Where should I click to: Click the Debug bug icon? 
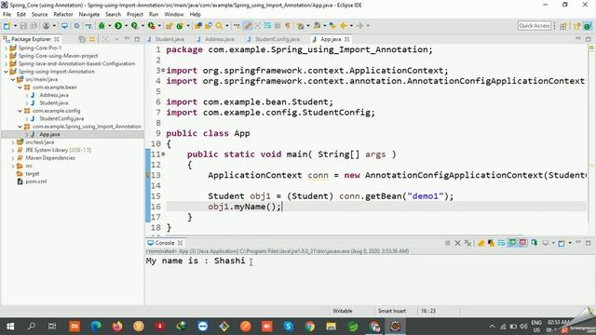(102, 26)
